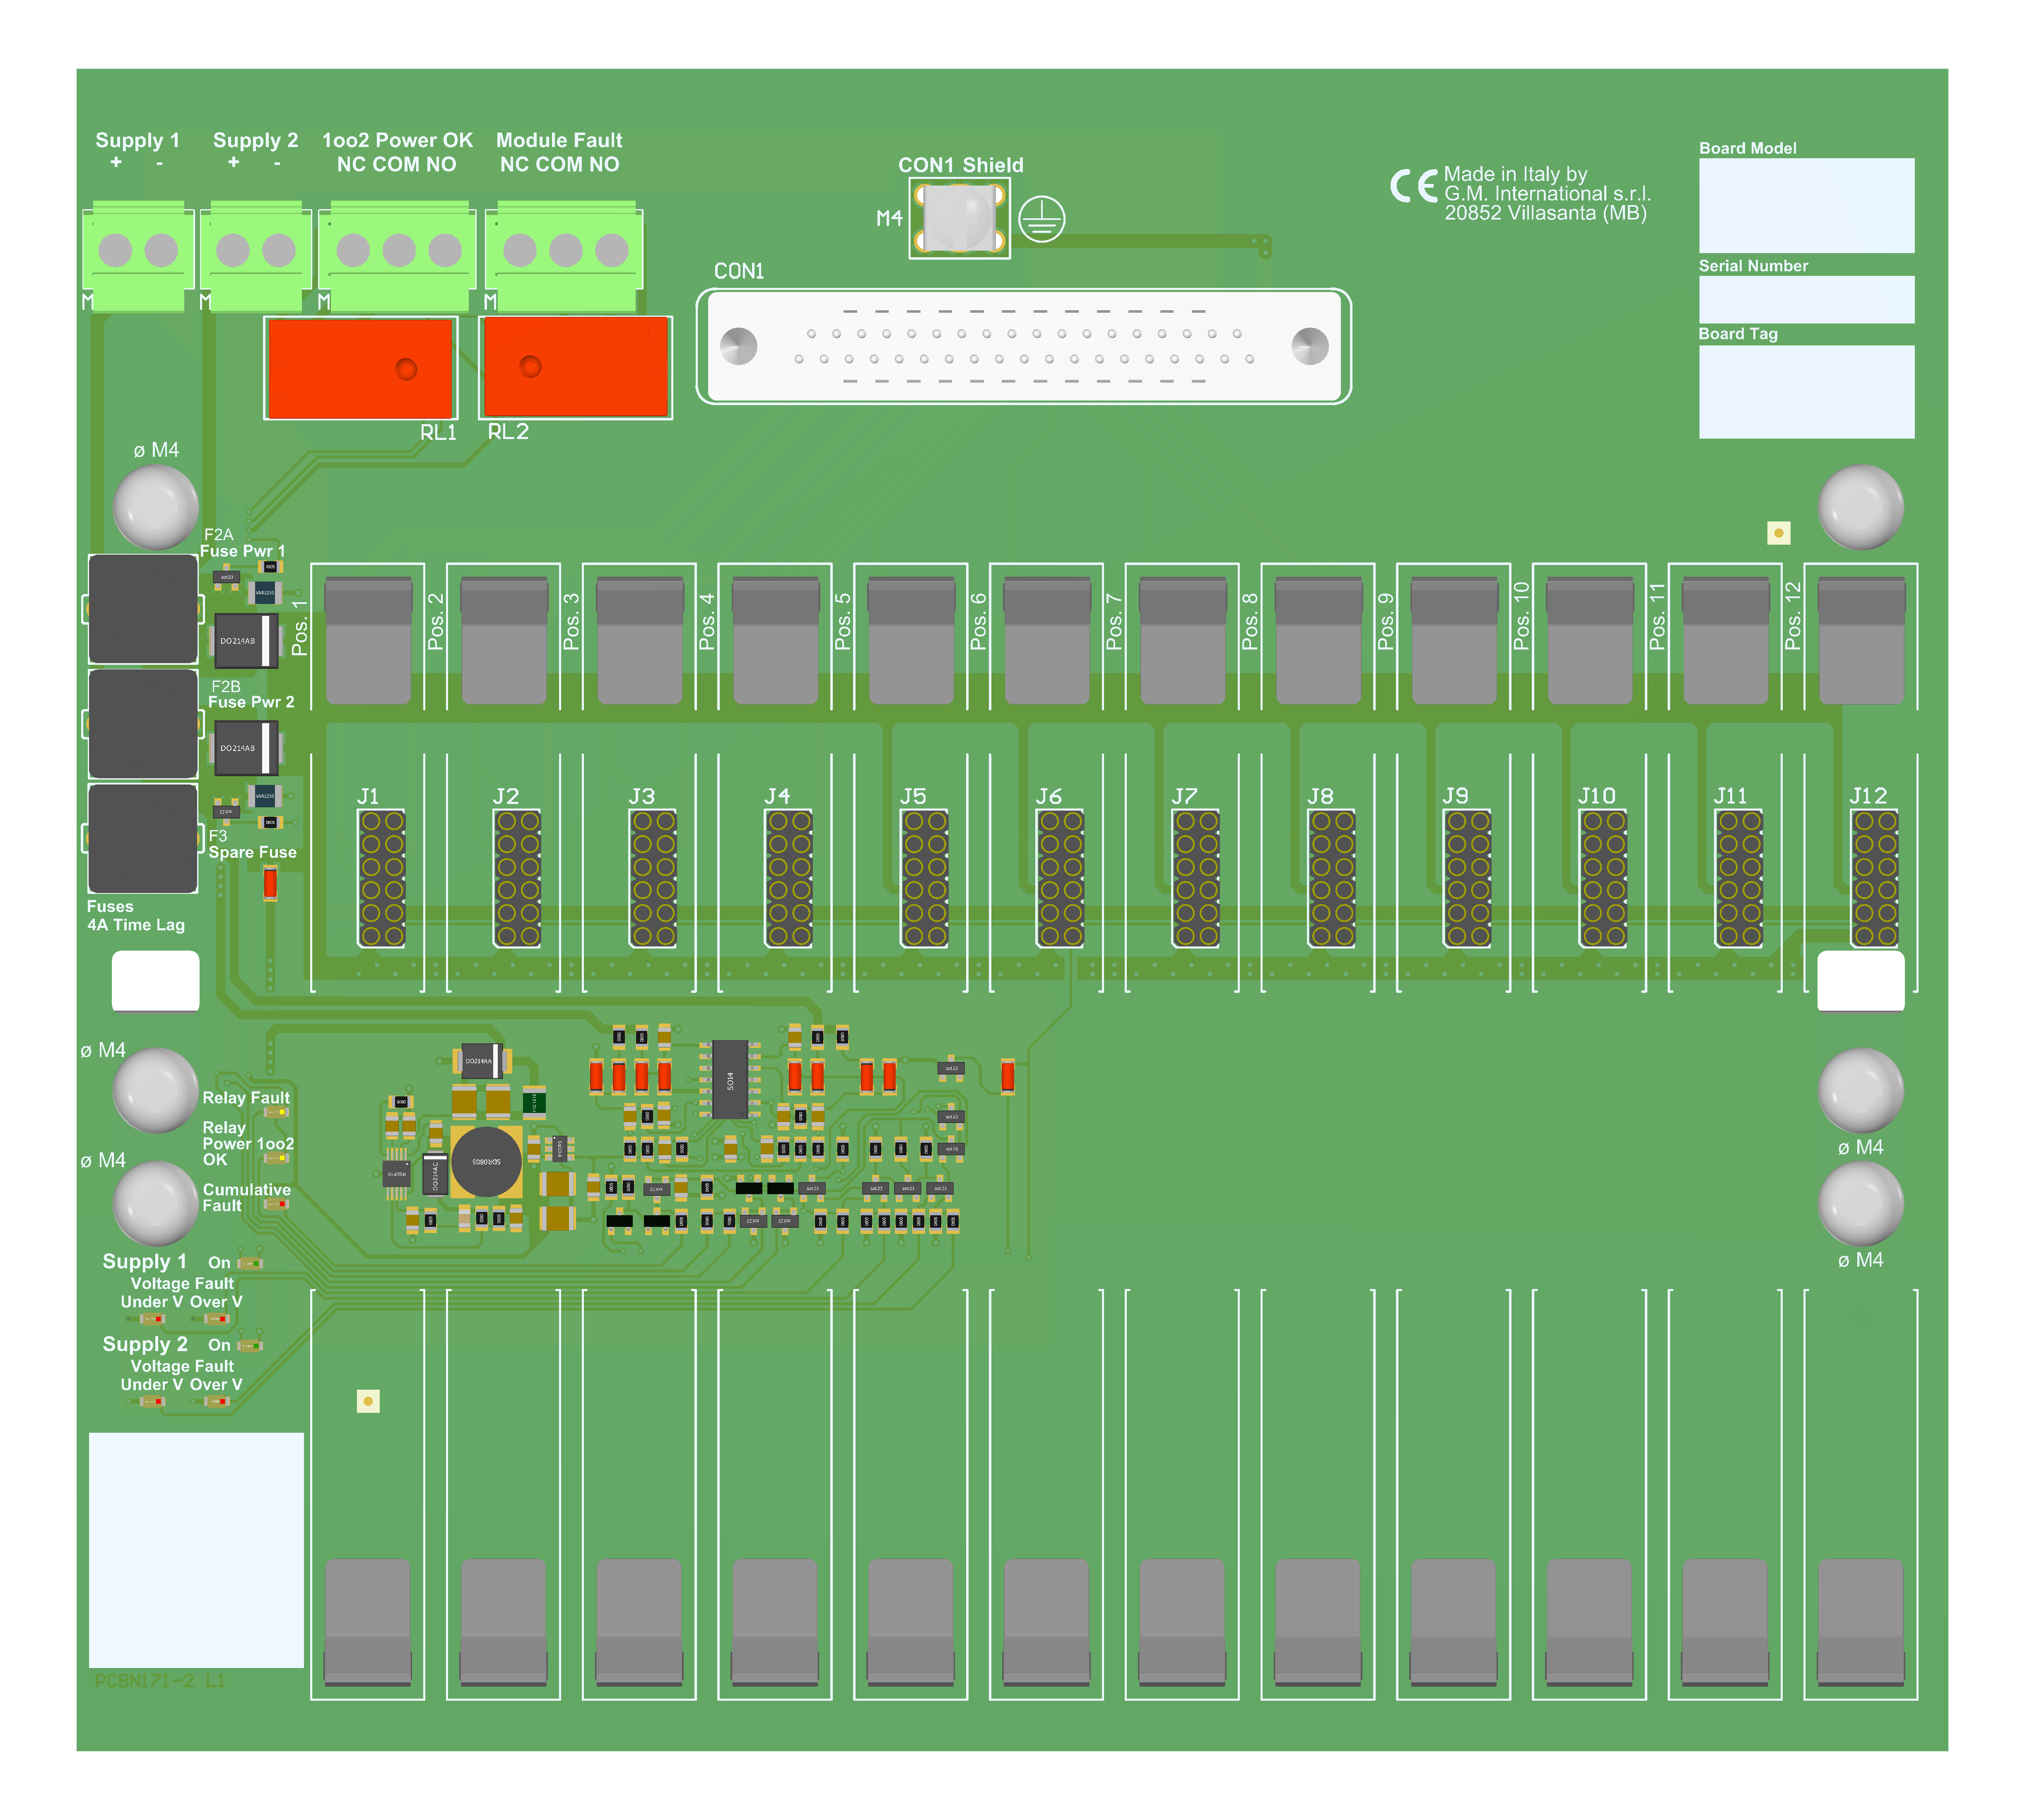Screen dimensions: 2025x1820
Task: Click the CON1 Shield M4 screw terminal
Action: (959, 218)
